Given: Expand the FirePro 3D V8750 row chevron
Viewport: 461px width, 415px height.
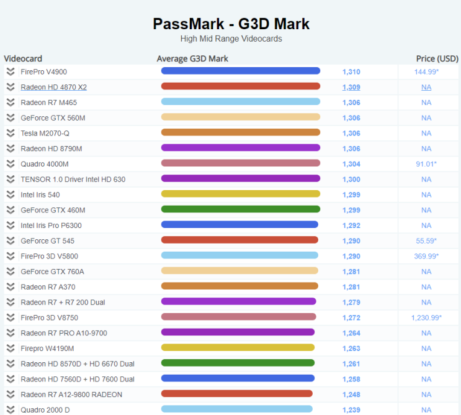Looking at the screenshot, I should click(11, 317).
